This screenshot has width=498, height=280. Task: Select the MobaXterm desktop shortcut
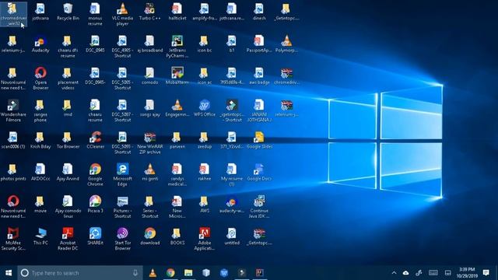[177, 76]
